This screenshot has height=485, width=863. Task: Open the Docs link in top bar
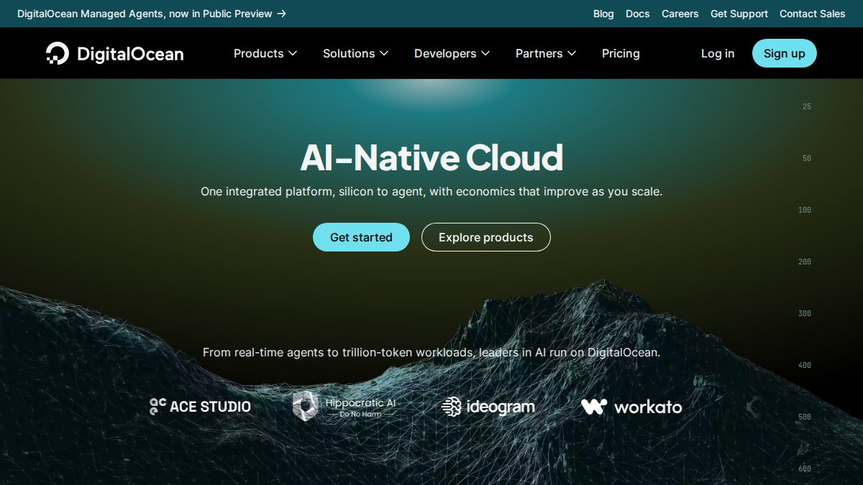pos(638,14)
